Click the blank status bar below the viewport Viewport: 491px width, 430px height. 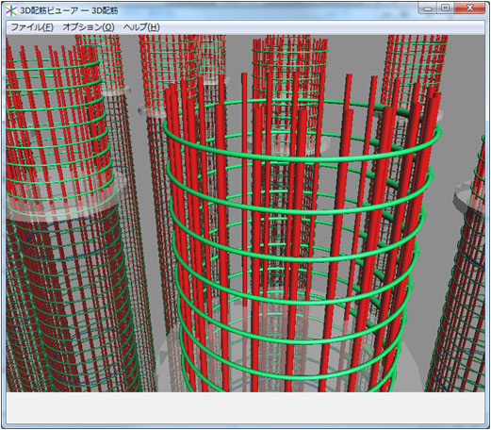(x=245, y=407)
